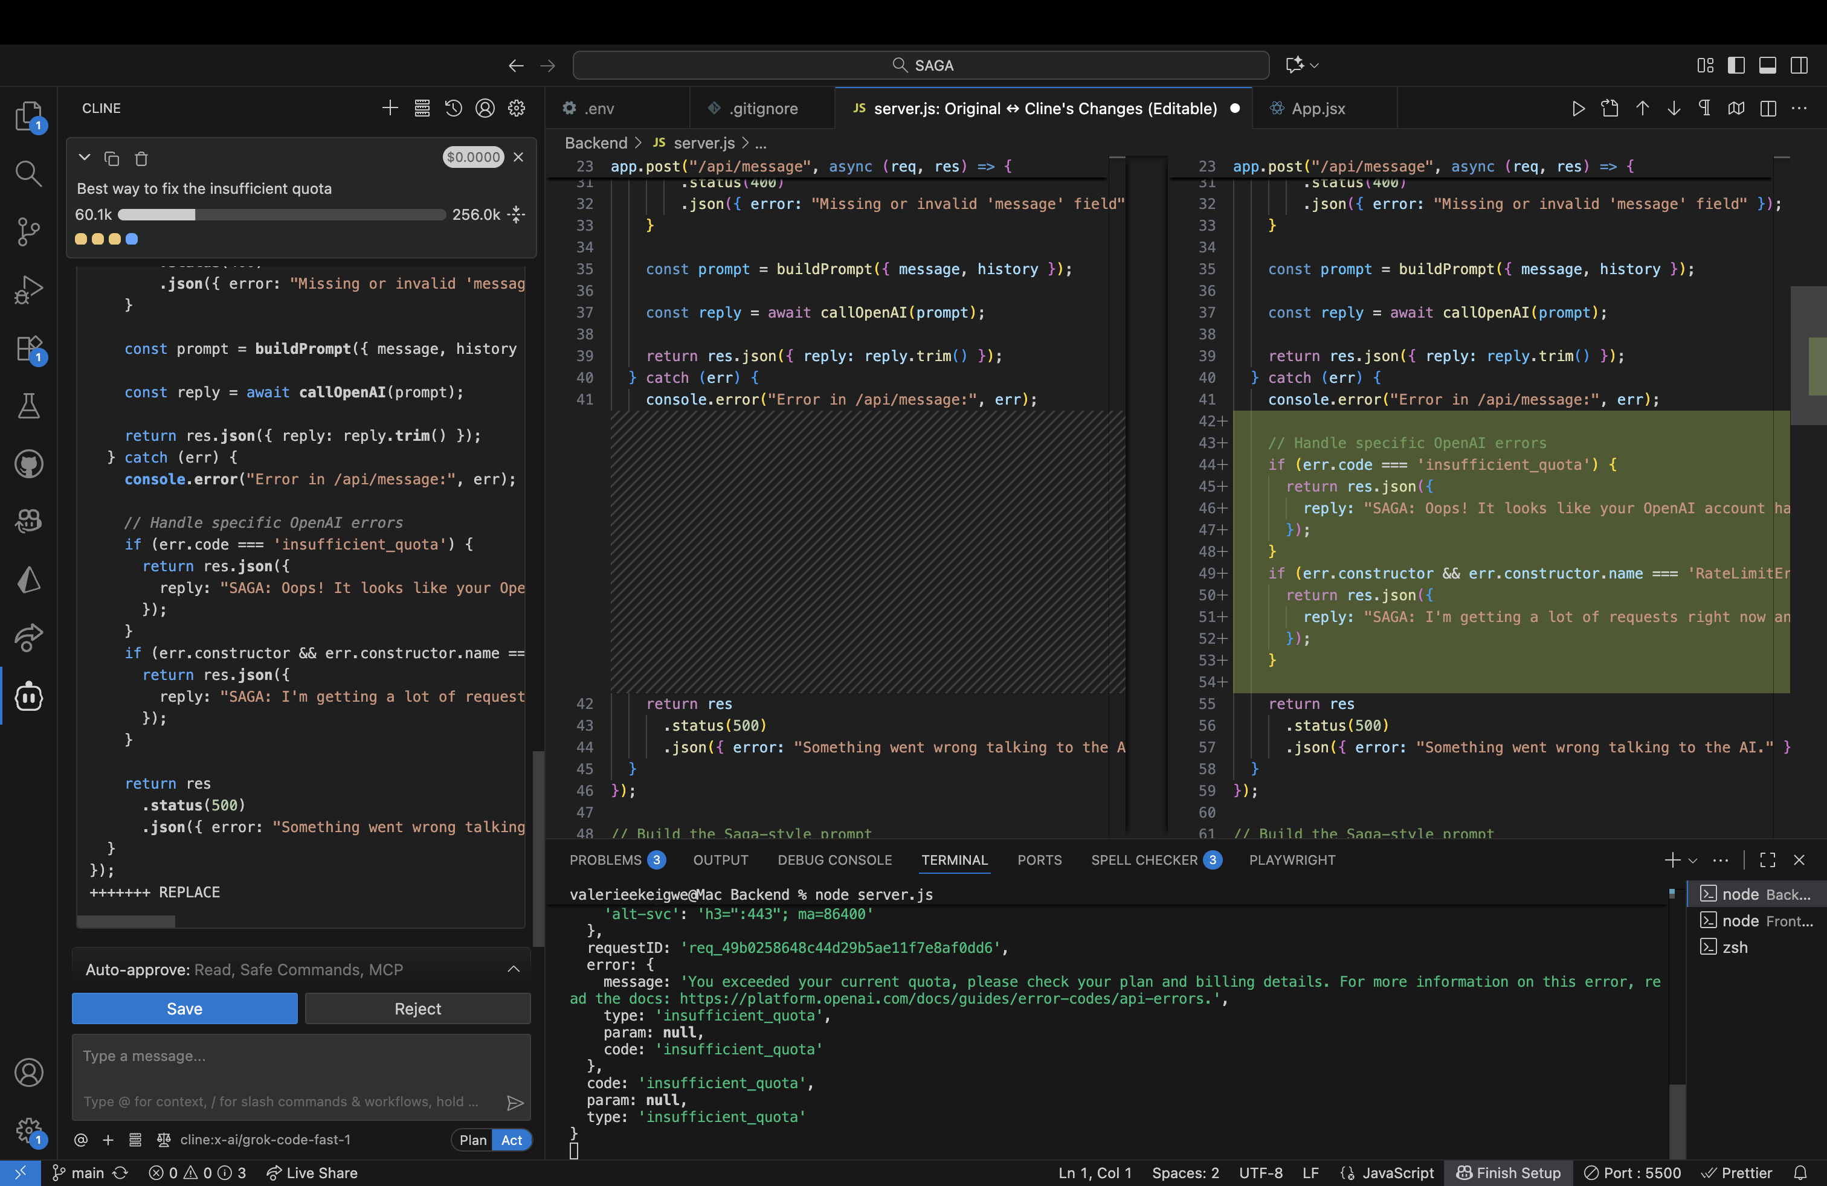Open new terminal profile dropdown arrow
Viewport: 1827px width, 1186px height.
pyautogui.click(x=1693, y=861)
